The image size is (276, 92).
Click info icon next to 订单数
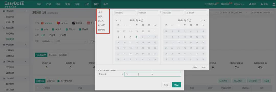pos(50,63)
